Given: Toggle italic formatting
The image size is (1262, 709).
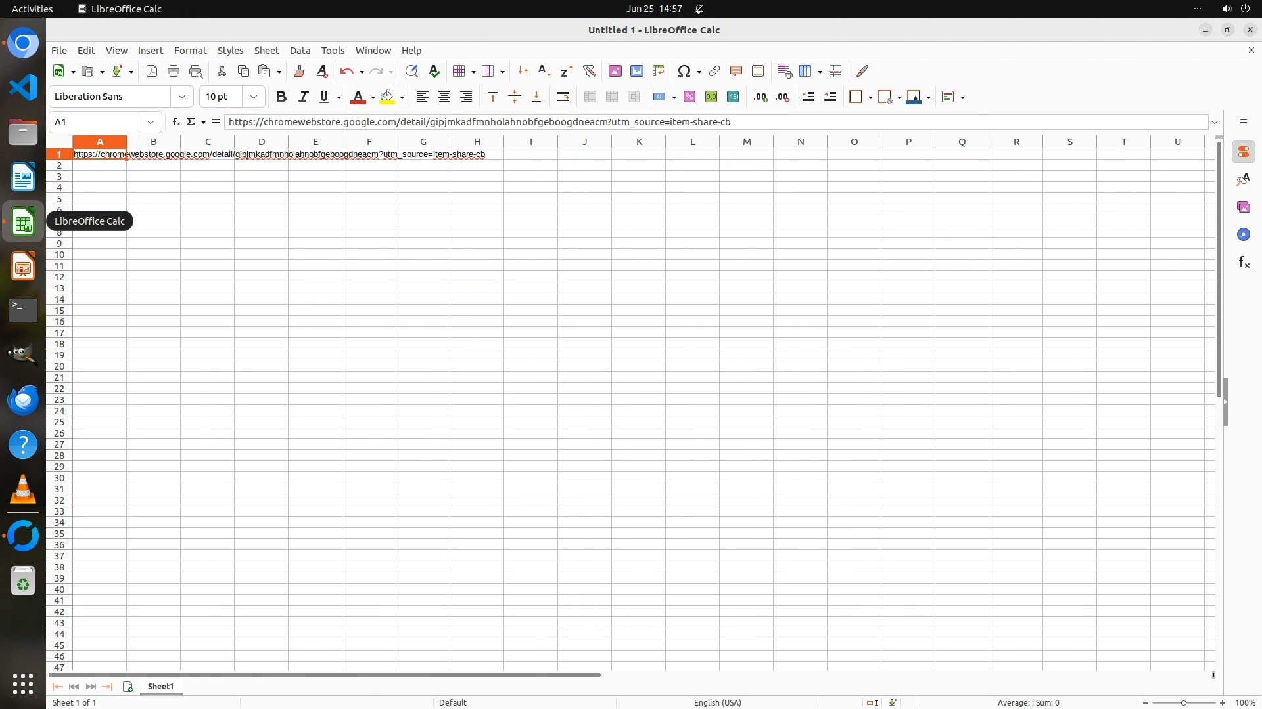Looking at the screenshot, I should click(303, 97).
